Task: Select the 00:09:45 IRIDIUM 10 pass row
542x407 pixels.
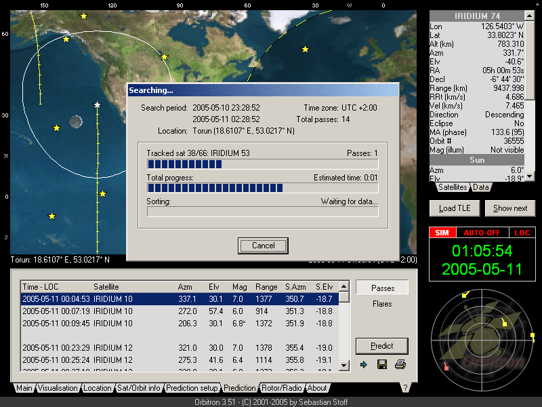Action: point(180,324)
